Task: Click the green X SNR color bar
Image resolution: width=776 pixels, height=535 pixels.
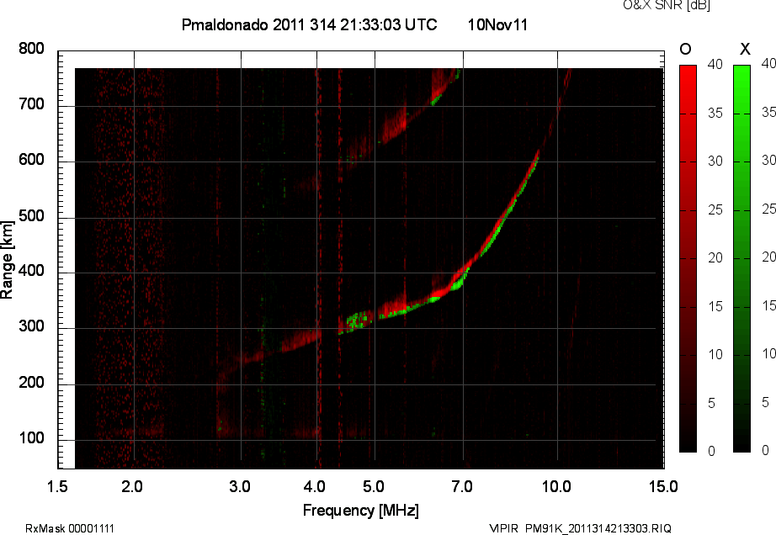Action: 741,258
